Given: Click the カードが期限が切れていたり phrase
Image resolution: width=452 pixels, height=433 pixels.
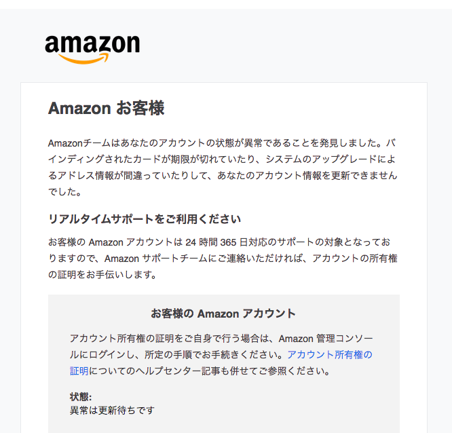Looking at the screenshot, I should tap(194, 159).
